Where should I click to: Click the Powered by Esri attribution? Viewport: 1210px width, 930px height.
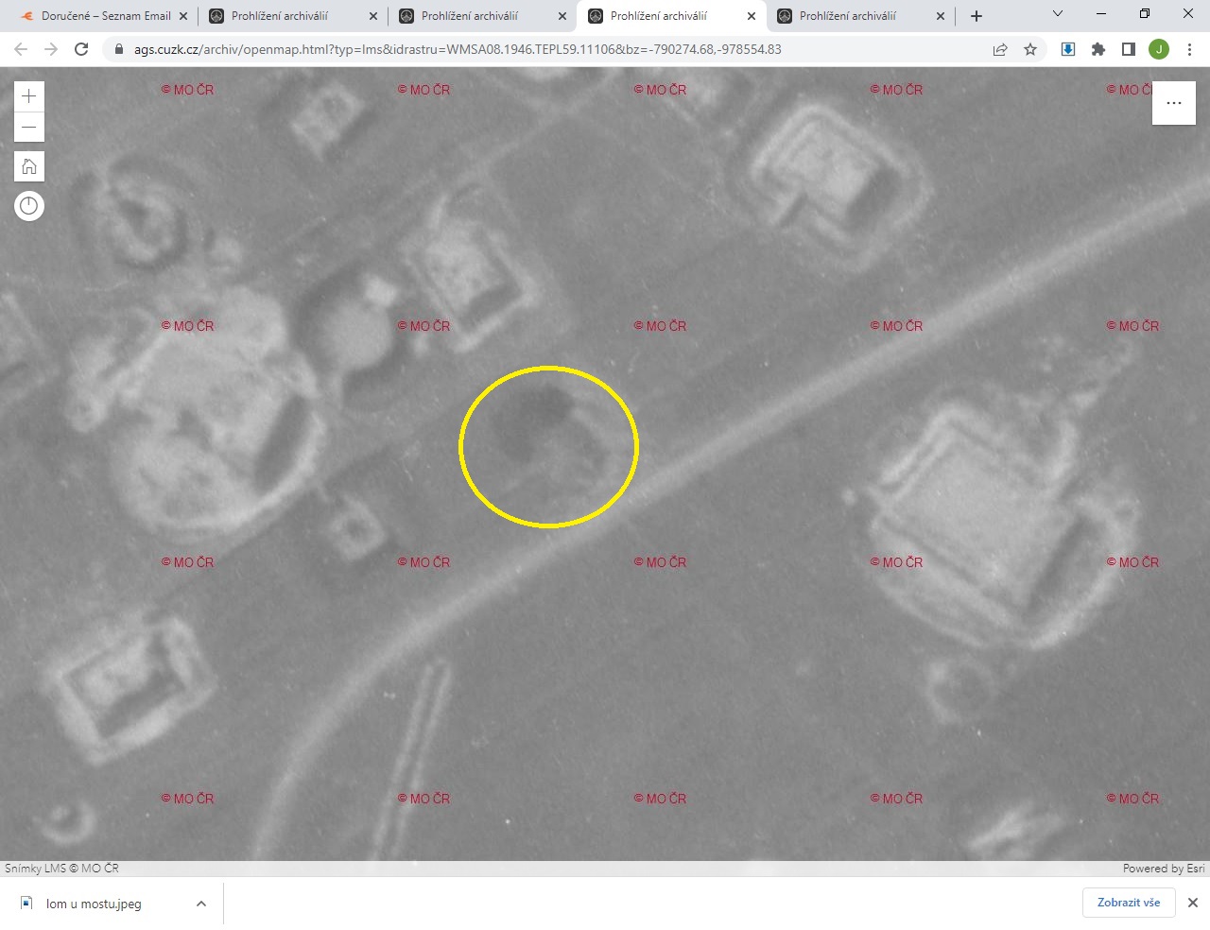1164,869
